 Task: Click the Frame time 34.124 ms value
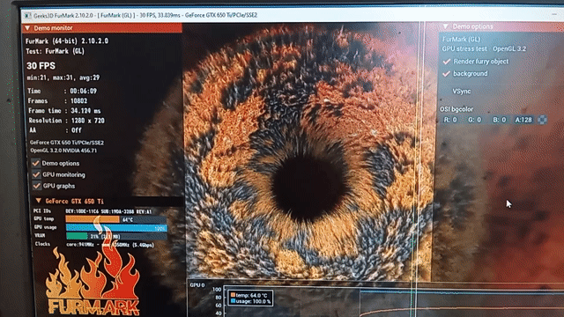[85, 111]
